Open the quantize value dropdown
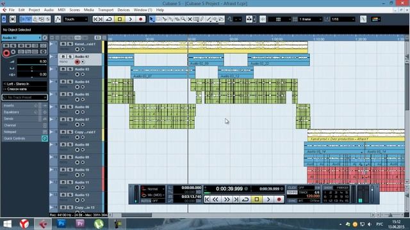This screenshot has width=410, height=230. pyautogui.click(x=343, y=19)
